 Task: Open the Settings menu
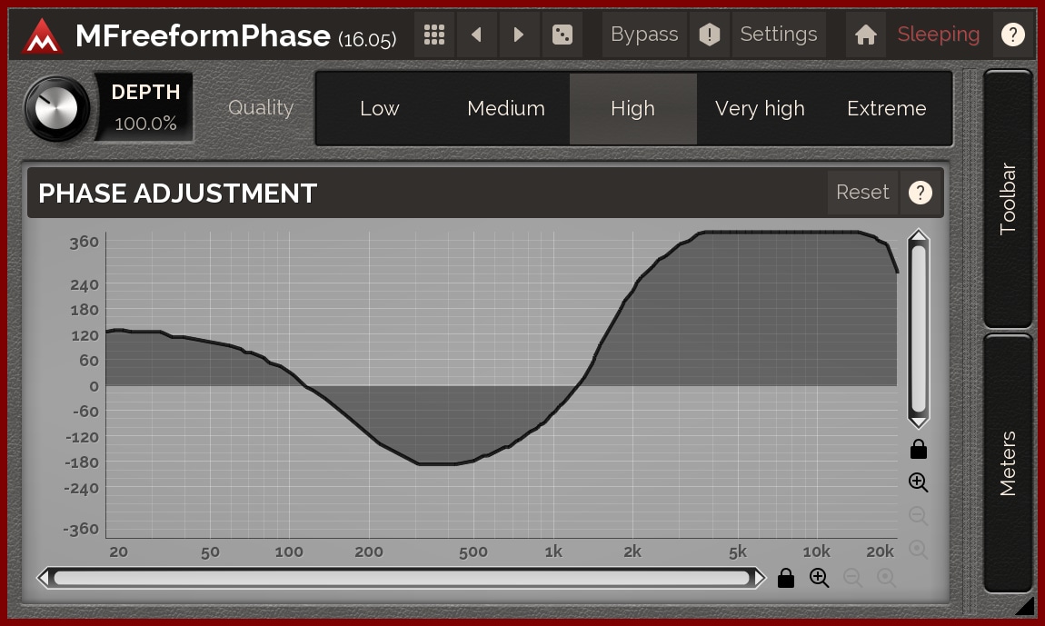779,35
